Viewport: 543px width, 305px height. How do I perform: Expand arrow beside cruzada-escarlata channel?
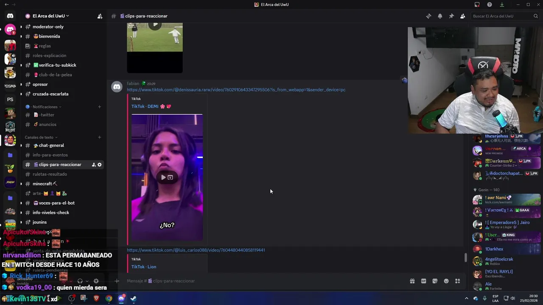click(x=21, y=94)
